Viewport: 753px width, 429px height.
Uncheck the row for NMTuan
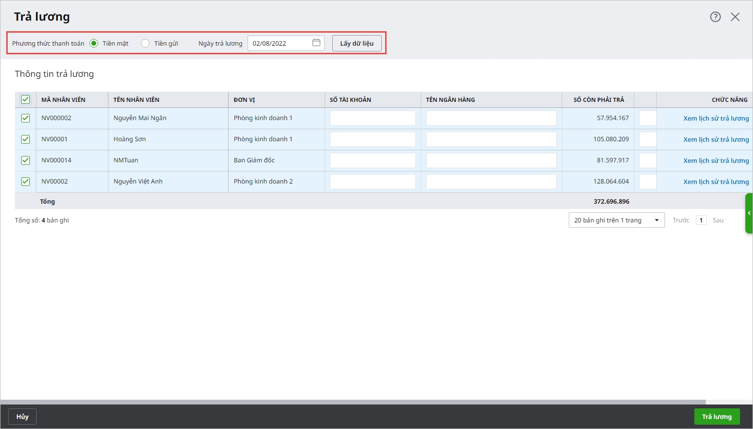pyautogui.click(x=25, y=160)
